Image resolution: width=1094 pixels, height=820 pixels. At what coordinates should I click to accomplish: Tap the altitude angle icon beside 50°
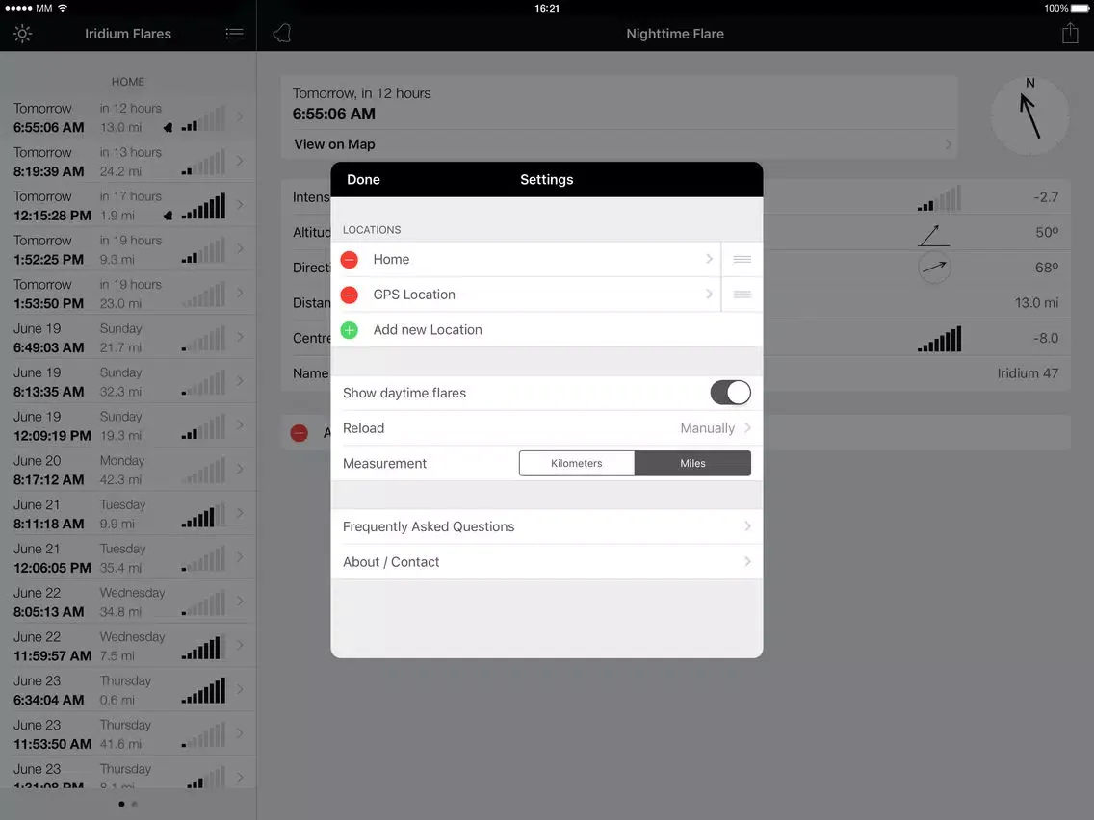coord(934,235)
